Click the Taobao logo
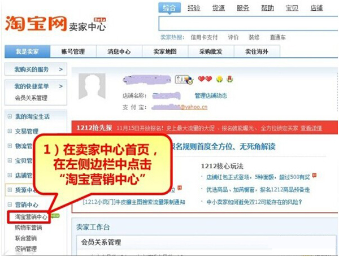 36,24
